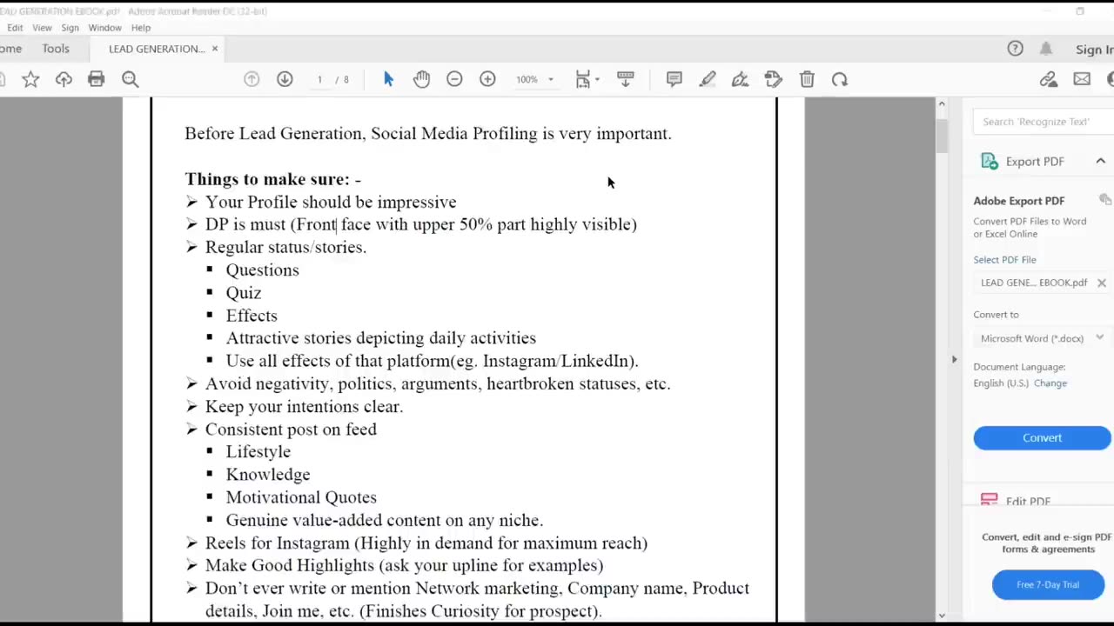Select the highlight text tool

coord(707,80)
